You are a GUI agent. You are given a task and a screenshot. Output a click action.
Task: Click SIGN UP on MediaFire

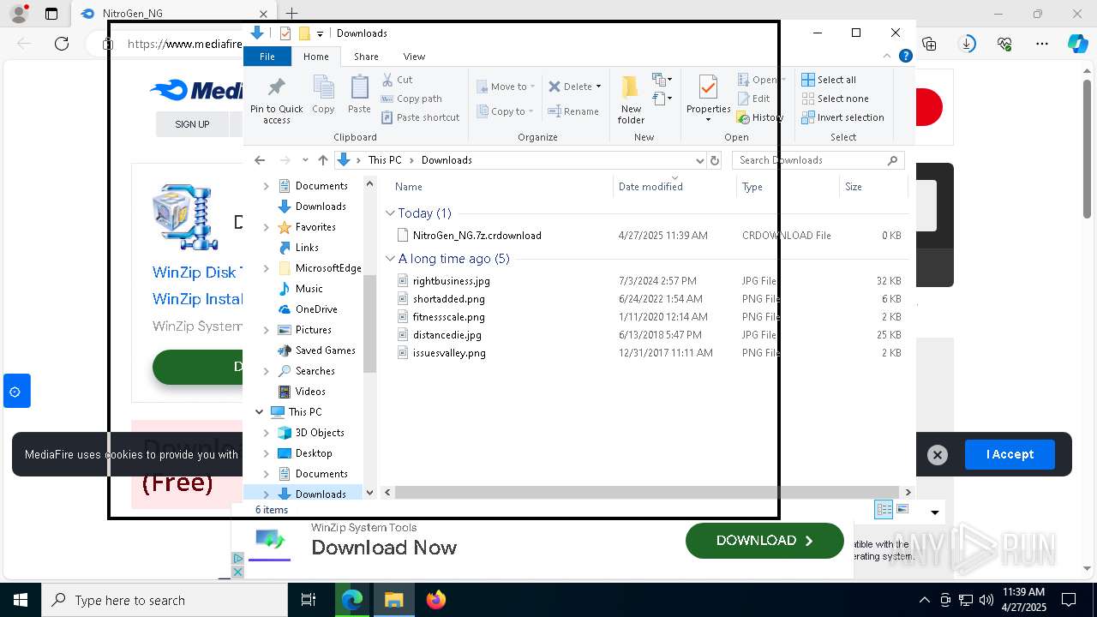coord(192,124)
